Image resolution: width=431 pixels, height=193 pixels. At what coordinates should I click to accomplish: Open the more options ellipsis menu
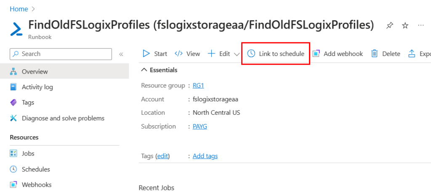click(420, 26)
